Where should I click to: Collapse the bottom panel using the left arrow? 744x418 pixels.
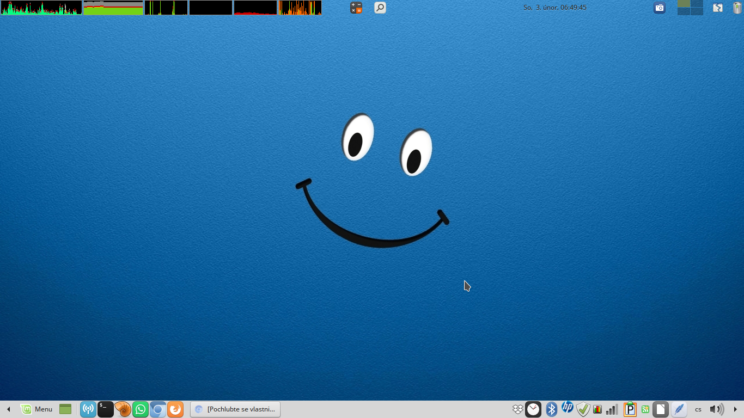click(8, 409)
